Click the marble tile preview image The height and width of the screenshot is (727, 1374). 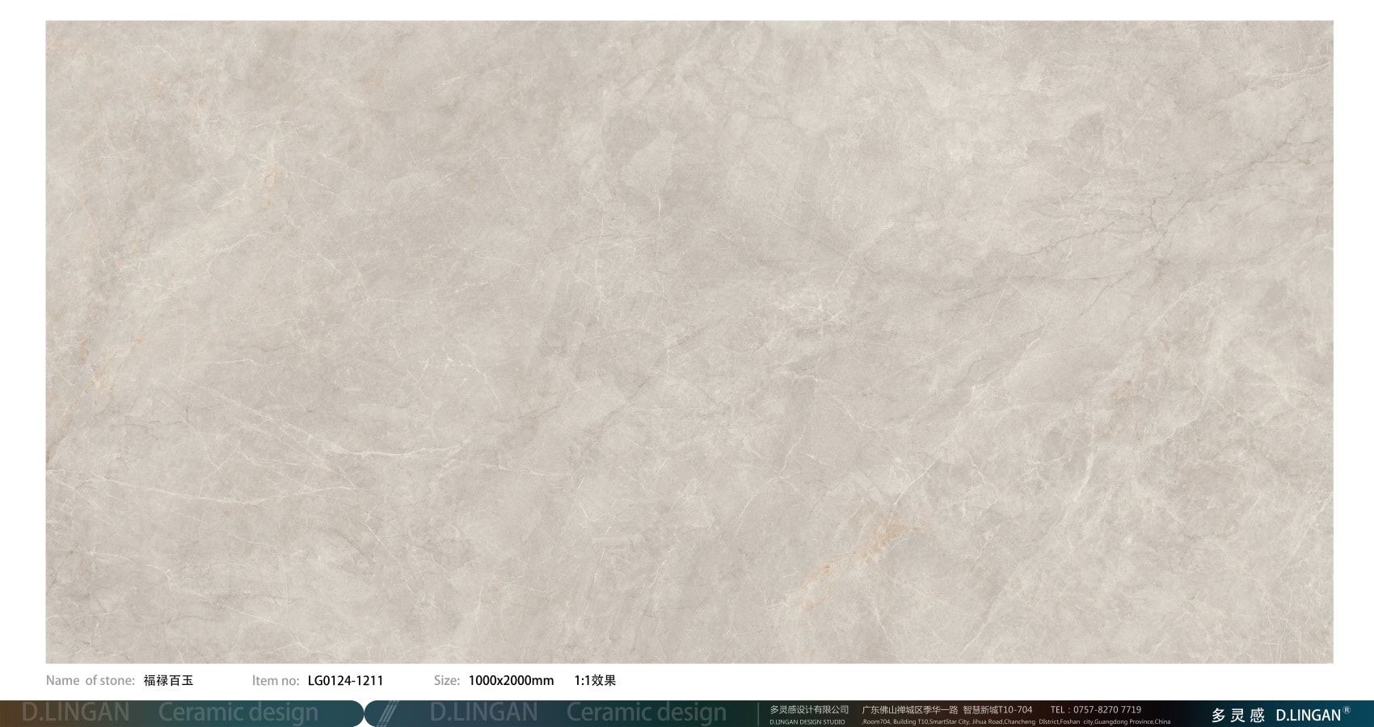(x=689, y=342)
